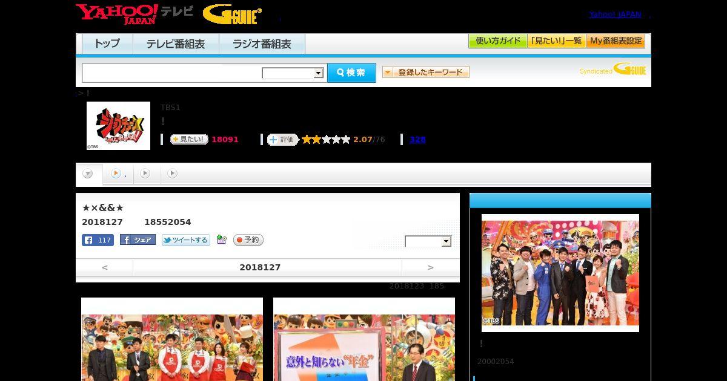The height and width of the screenshot is (381, 727).
Task: Share on Facebook with シェア button
Action: pyautogui.click(x=138, y=239)
